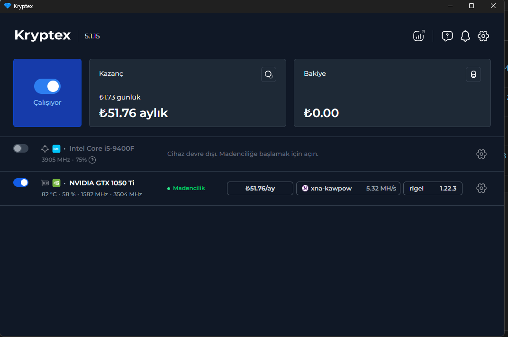Click the 82 °C temperature reading
This screenshot has height=337, width=508.
(49, 194)
